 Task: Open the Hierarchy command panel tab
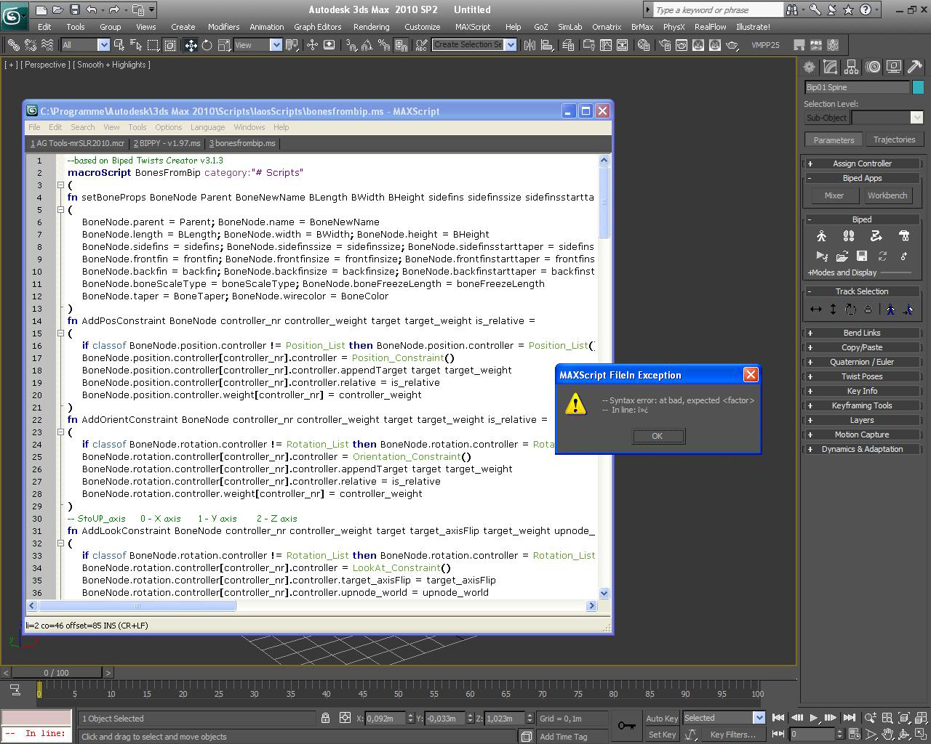[x=851, y=67]
